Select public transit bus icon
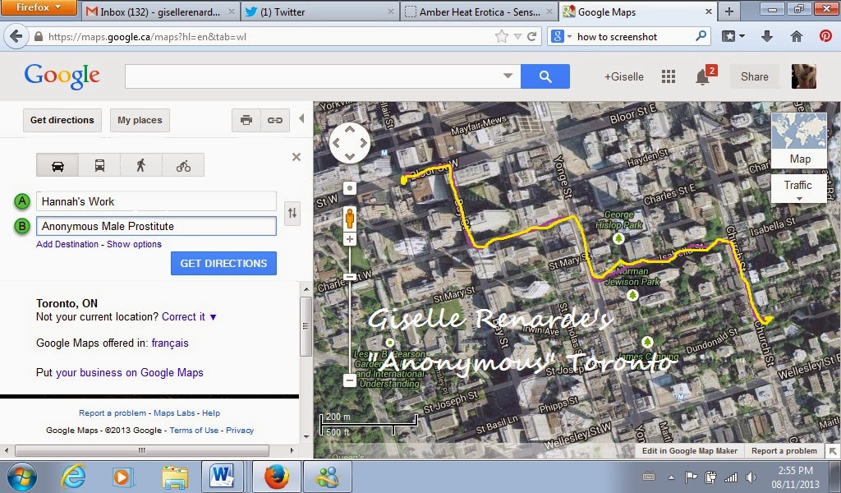The image size is (841, 493). click(x=99, y=165)
